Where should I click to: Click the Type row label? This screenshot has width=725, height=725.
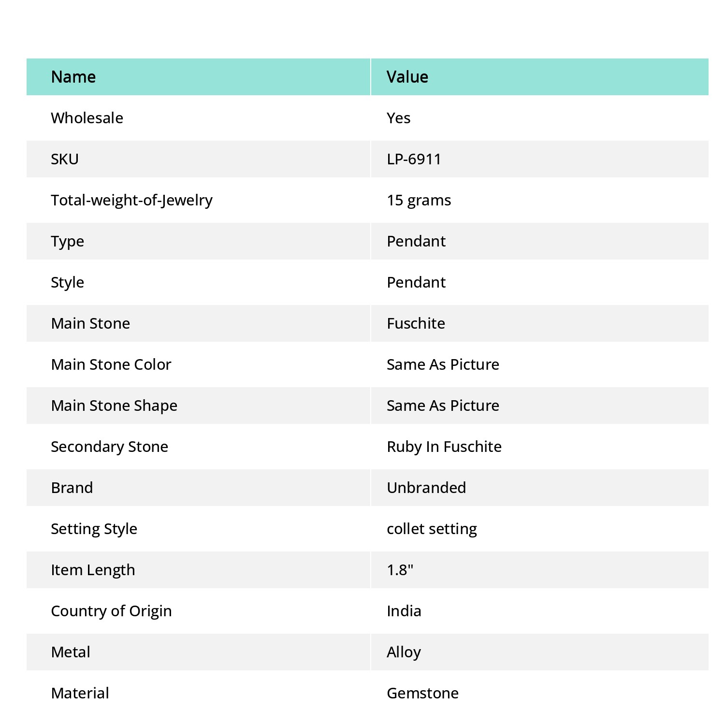click(68, 242)
